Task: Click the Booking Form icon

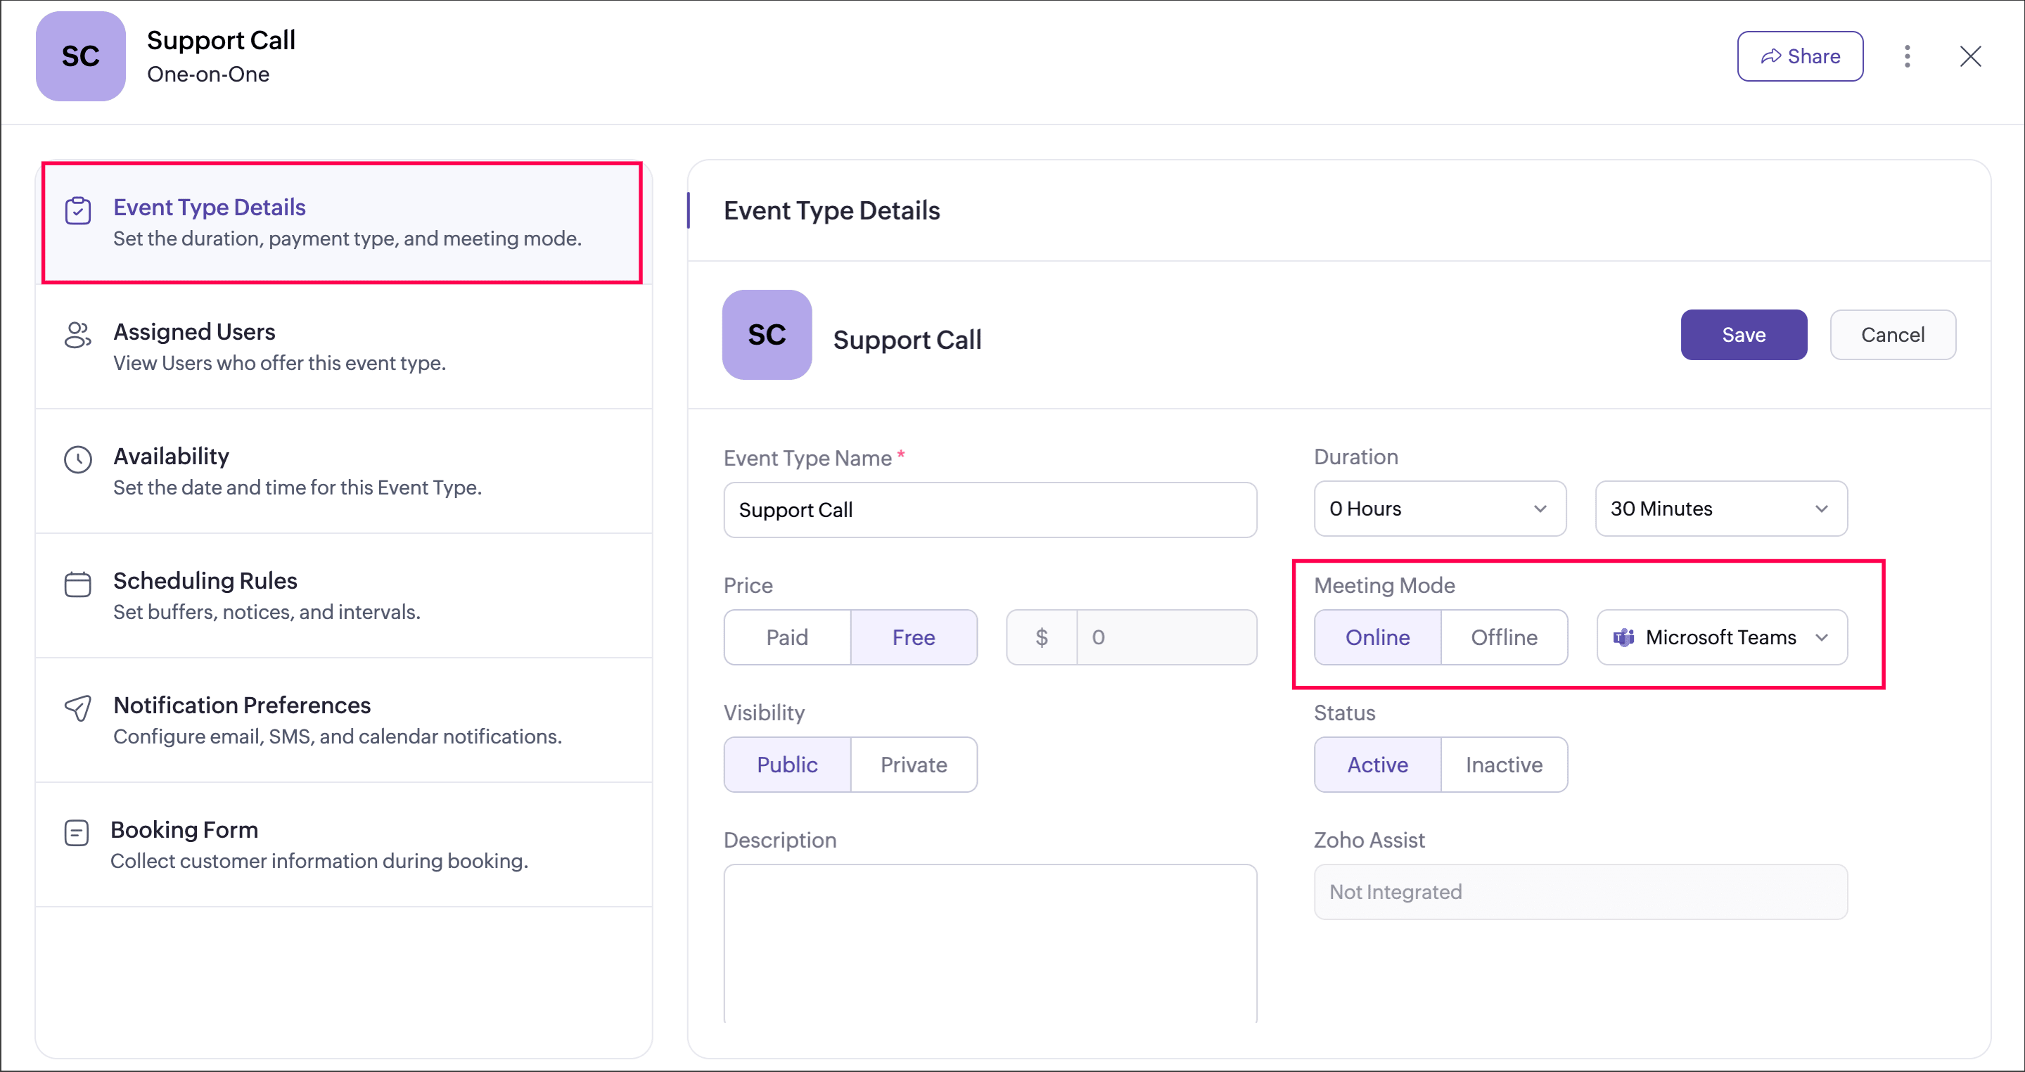Action: 76,832
